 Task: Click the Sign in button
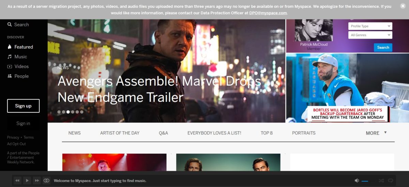pos(23,124)
